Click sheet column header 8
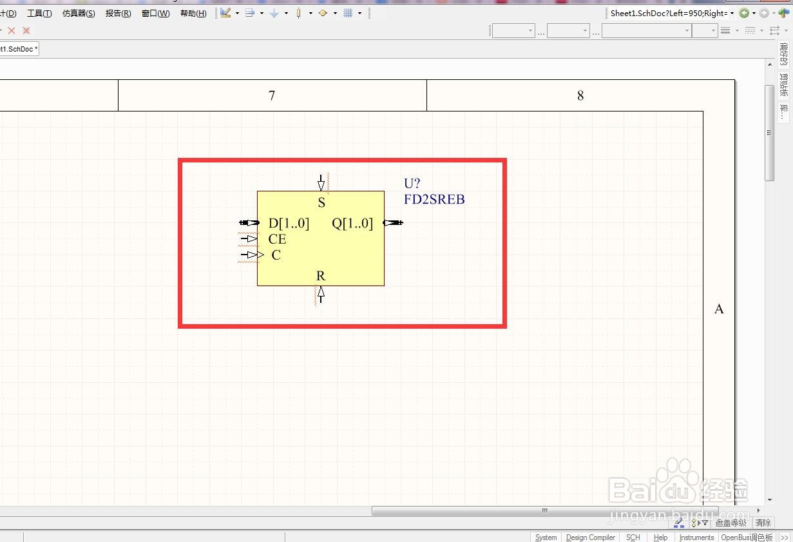 [580, 95]
